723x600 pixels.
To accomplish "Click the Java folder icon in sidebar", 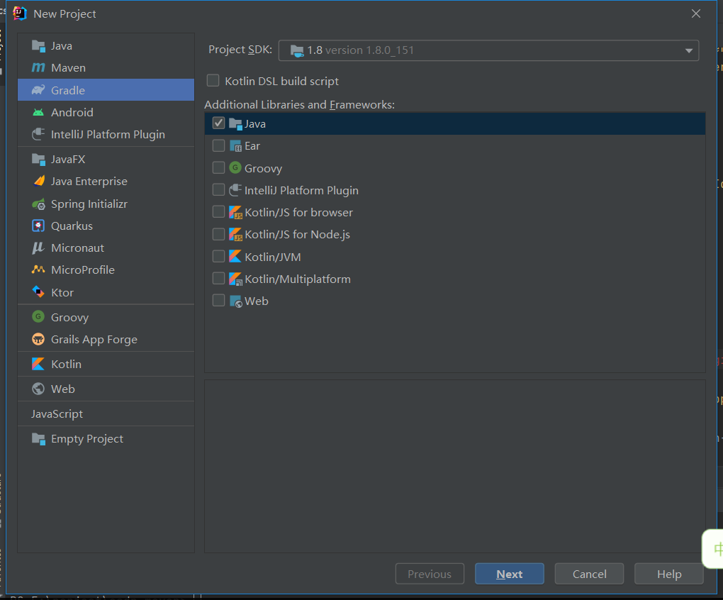I will [x=38, y=46].
